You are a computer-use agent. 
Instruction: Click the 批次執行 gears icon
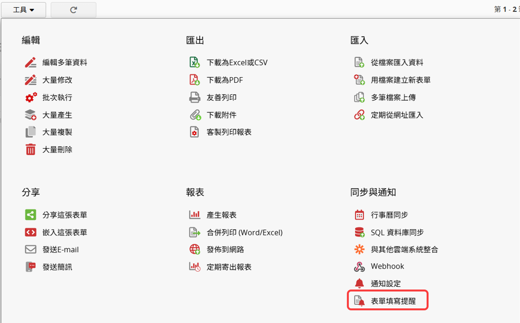[x=31, y=97]
